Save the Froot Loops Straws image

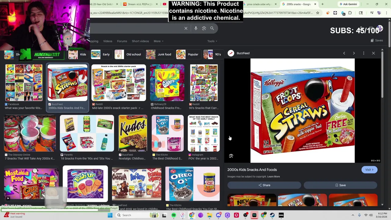[x=340, y=185]
